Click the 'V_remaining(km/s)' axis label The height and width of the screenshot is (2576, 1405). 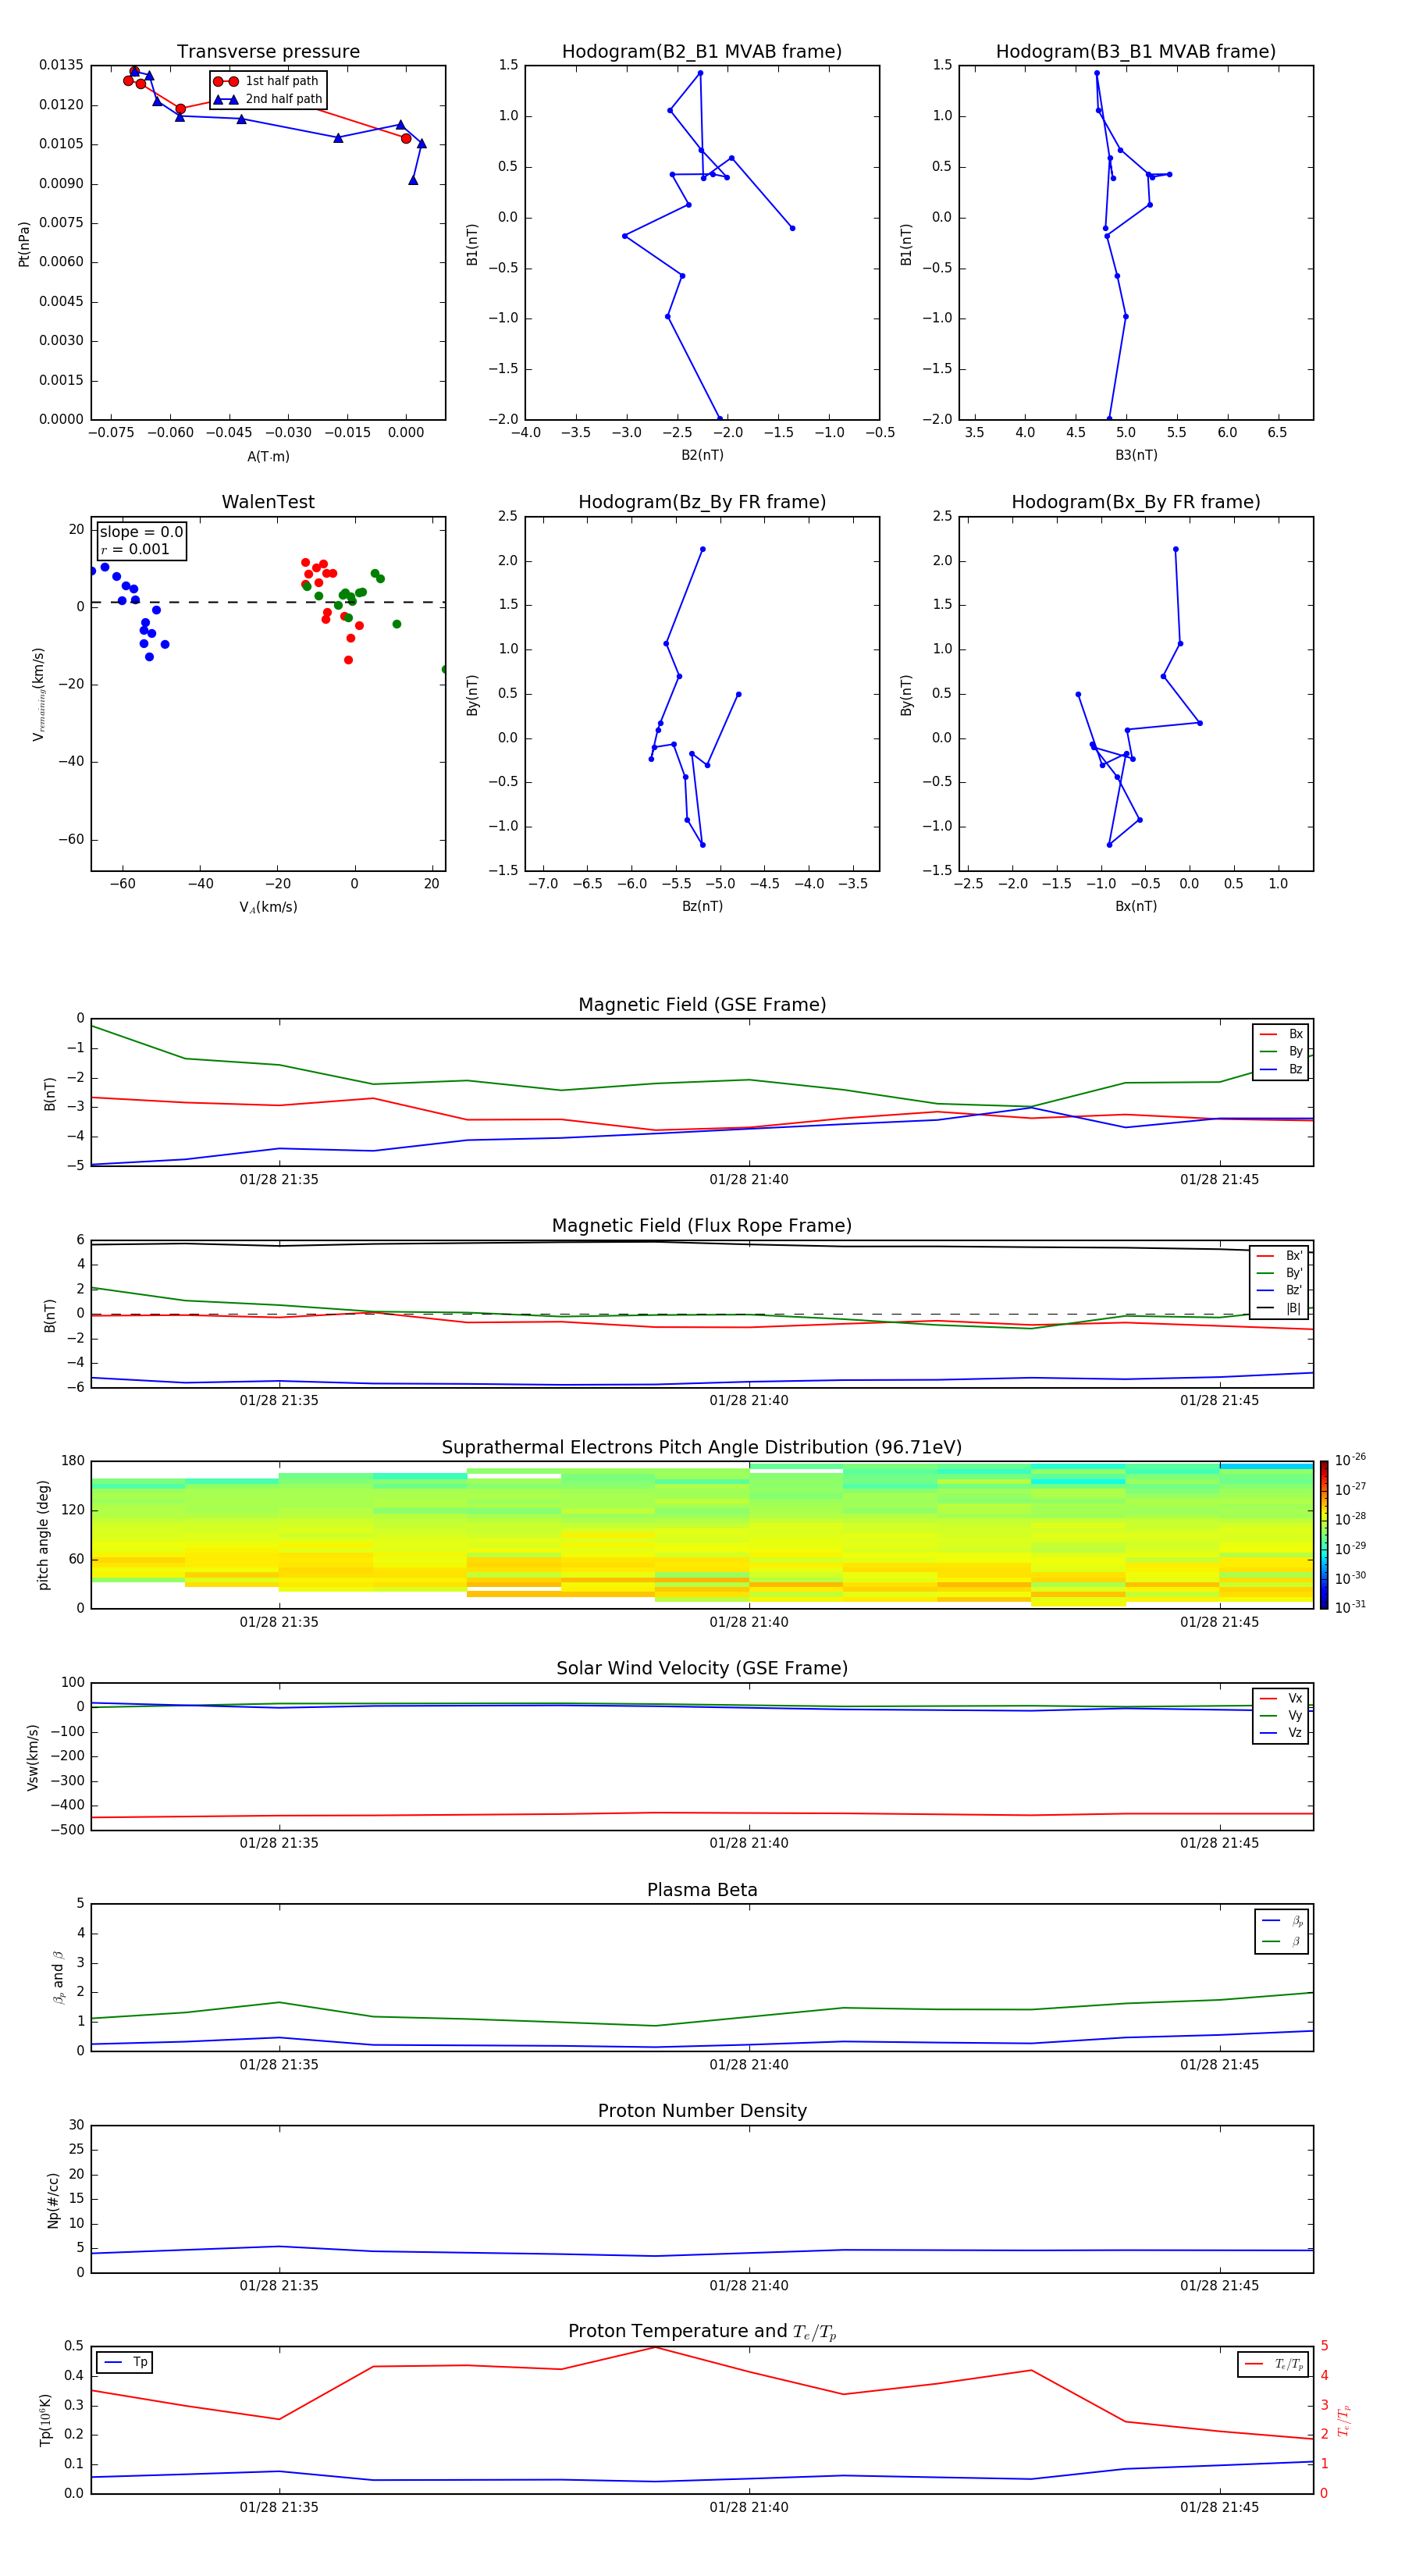point(38,694)
